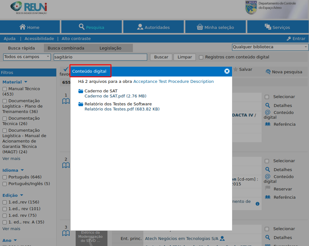Viewport: 309px width, 246px height.
Task: Click the blue info icon in result 2
Action: click(257, 204)
